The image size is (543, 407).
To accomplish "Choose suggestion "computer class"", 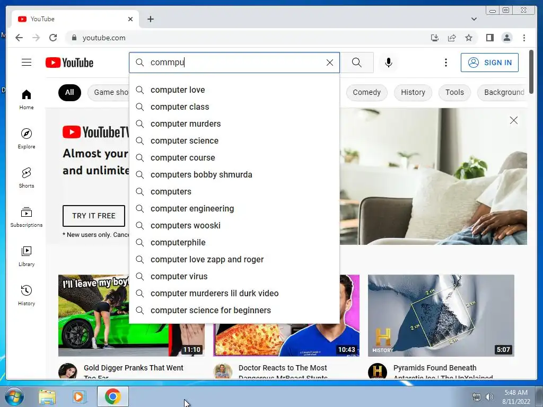I will coord(234,107).
